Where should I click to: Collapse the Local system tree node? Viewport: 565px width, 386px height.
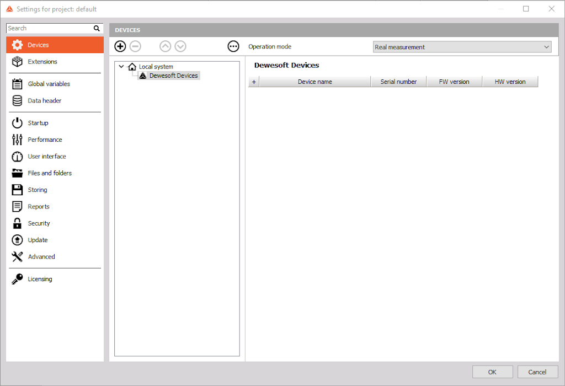click(121, 67)
